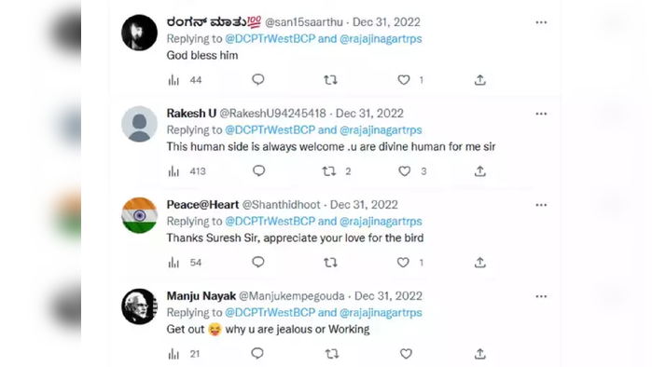Share the "God bless him" tweet

click(479, 80)
